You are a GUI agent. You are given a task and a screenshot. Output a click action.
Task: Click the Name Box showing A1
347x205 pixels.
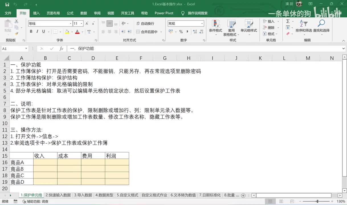[x=13, y=49]
